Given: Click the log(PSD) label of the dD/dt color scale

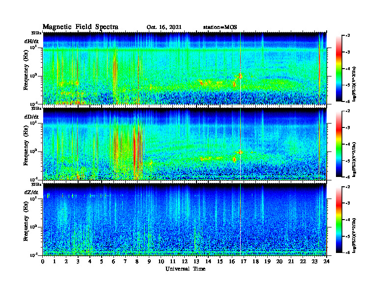Looking at the screenshot, I should [355, 159].
